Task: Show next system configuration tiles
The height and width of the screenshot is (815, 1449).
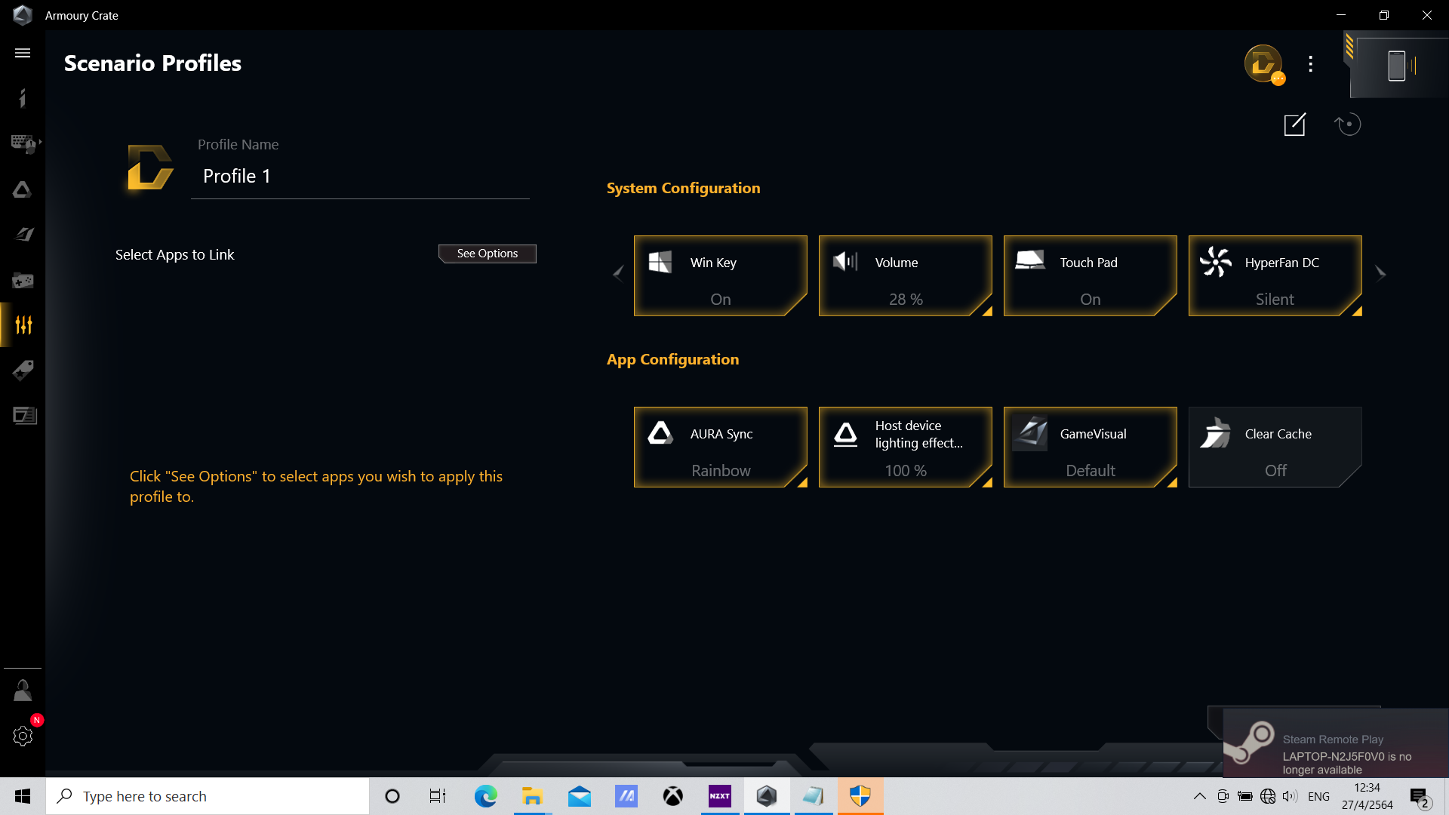Action: 1380,273
